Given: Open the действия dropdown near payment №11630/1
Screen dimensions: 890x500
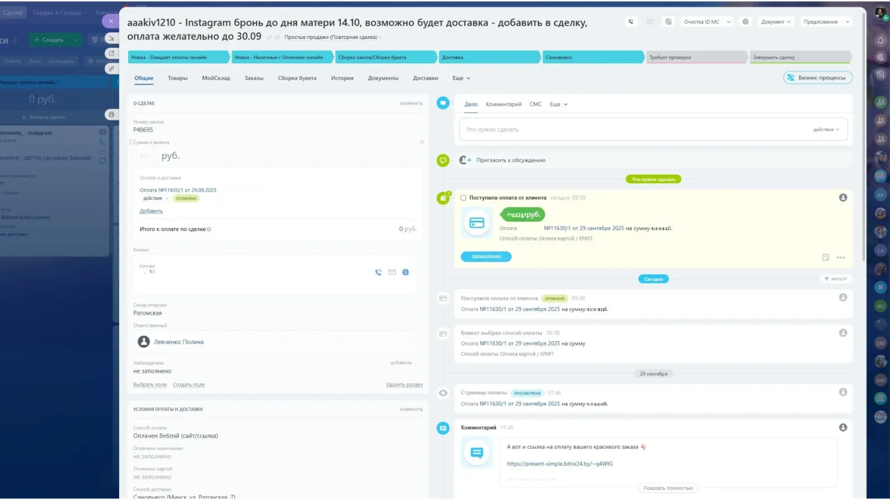Looking at the screenshot, I should pos(153,198).
